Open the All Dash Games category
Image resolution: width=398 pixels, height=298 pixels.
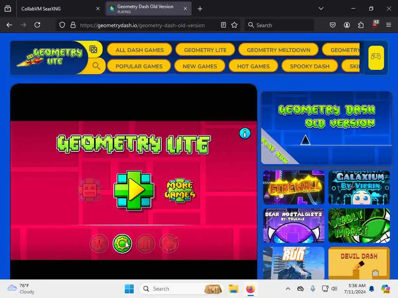(x=140, y=50)
